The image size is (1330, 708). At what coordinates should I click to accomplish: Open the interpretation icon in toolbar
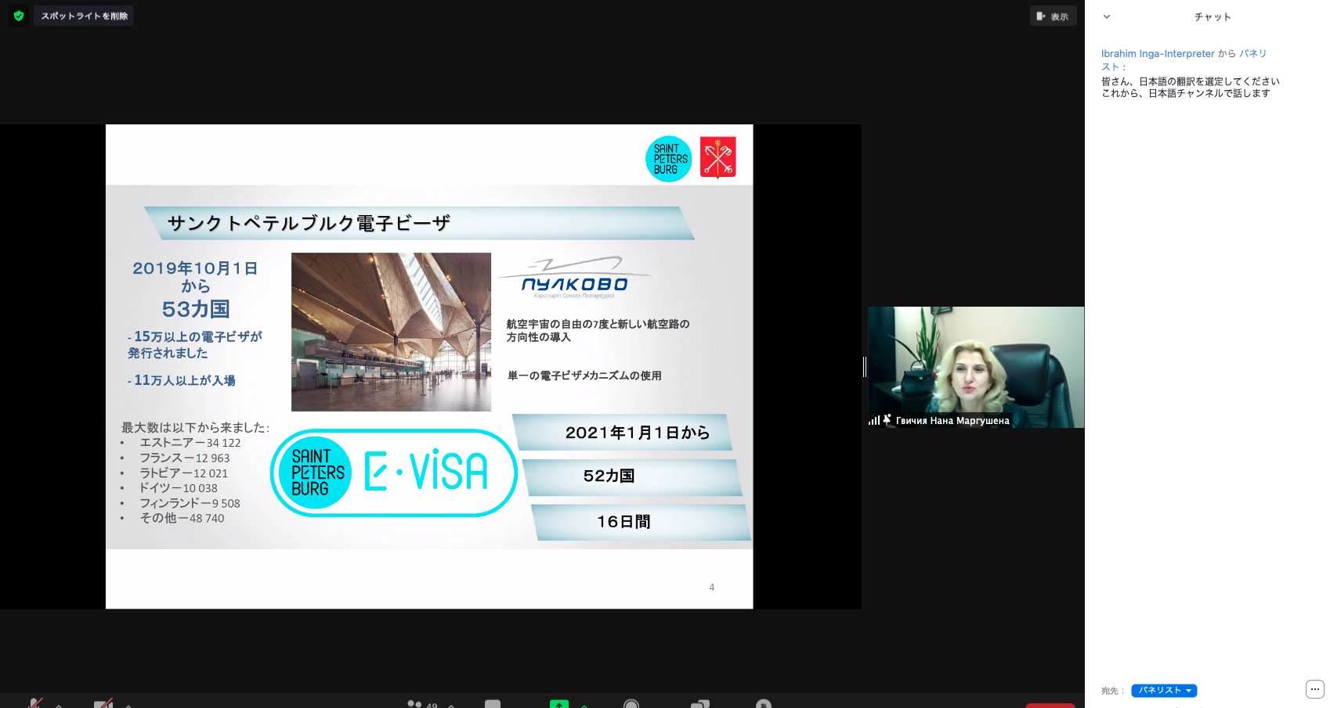click(764, 703)
